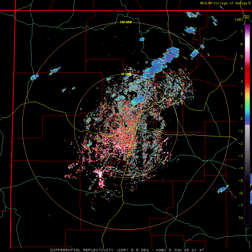The image size is (252, 252).
Task: Click the 7 value on the color scale
Action: click(242, 31)
